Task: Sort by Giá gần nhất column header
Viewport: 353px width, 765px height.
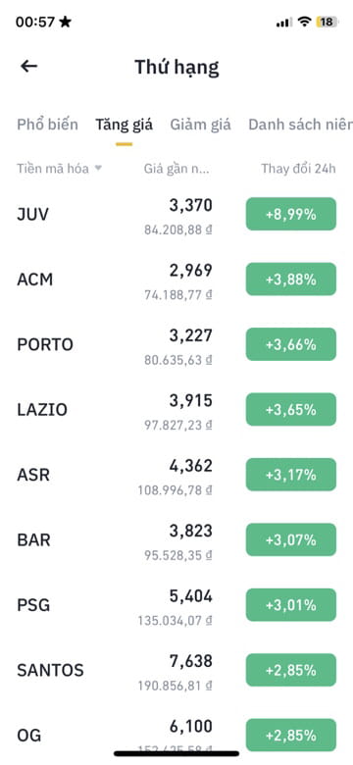Action: pos(176,169)
